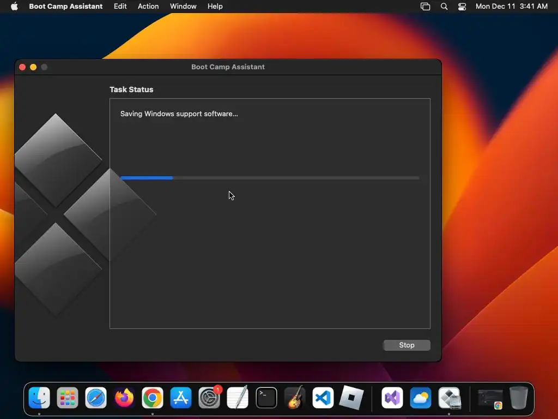The width and height of the screenshot is (558, 419).
Task: Launch Google Chrome from the Dock
Action: click(153, 397)
